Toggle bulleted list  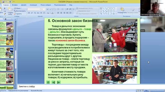click(58, 9)
